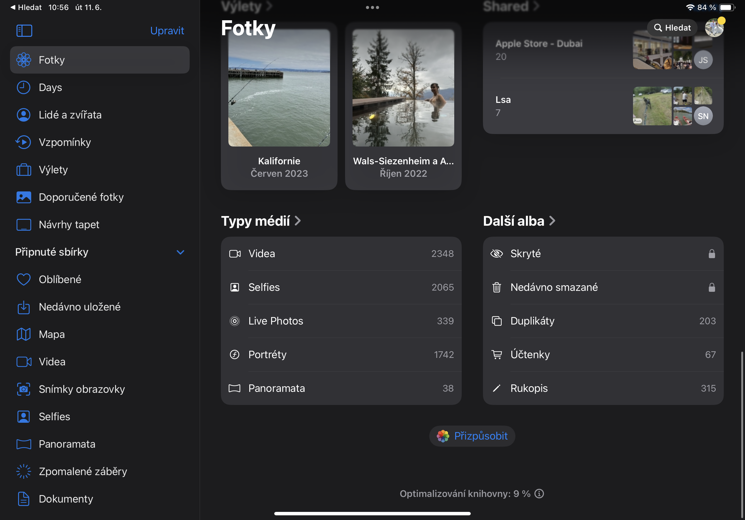
Task: Collapse the Připnuté sbírky section chevron
Action: click(181, 252)
